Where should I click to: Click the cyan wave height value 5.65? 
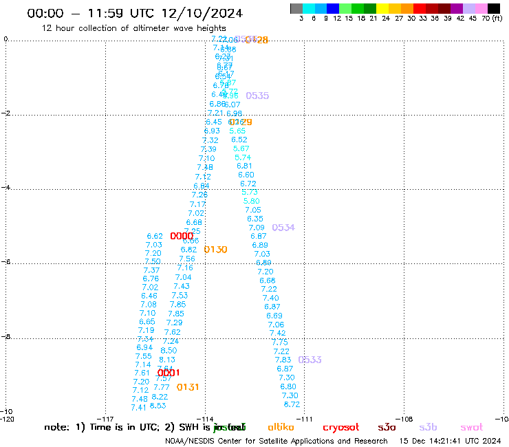[237, 131]
